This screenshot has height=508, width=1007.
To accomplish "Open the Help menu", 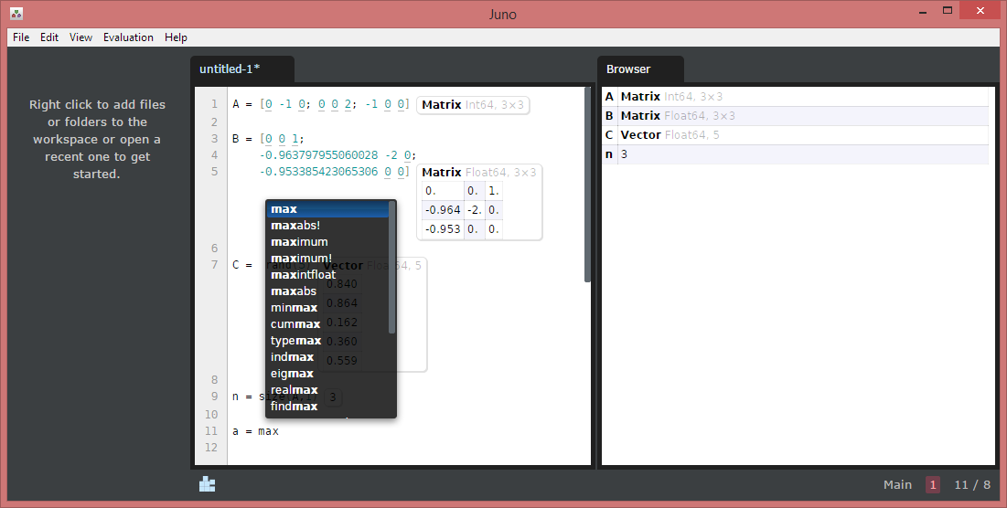I will [176, 37].
